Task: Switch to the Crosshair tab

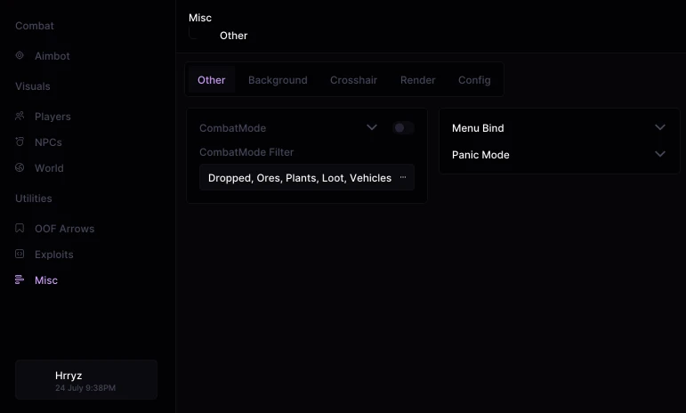Action: [x=353, y=80]
